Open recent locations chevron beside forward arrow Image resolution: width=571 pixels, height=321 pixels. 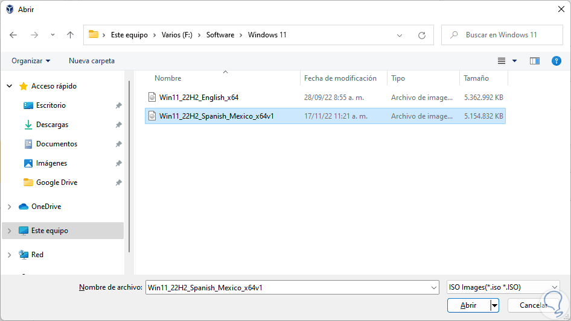coord(53,35)
